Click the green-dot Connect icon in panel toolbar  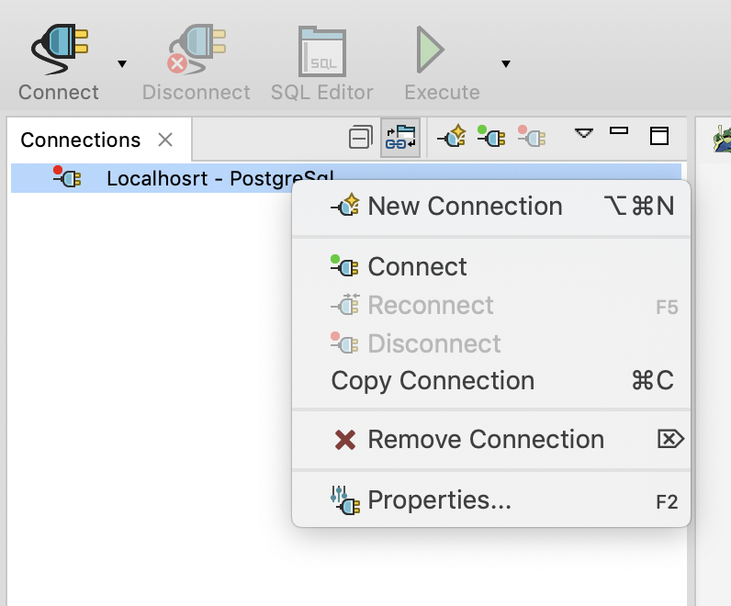490,138
